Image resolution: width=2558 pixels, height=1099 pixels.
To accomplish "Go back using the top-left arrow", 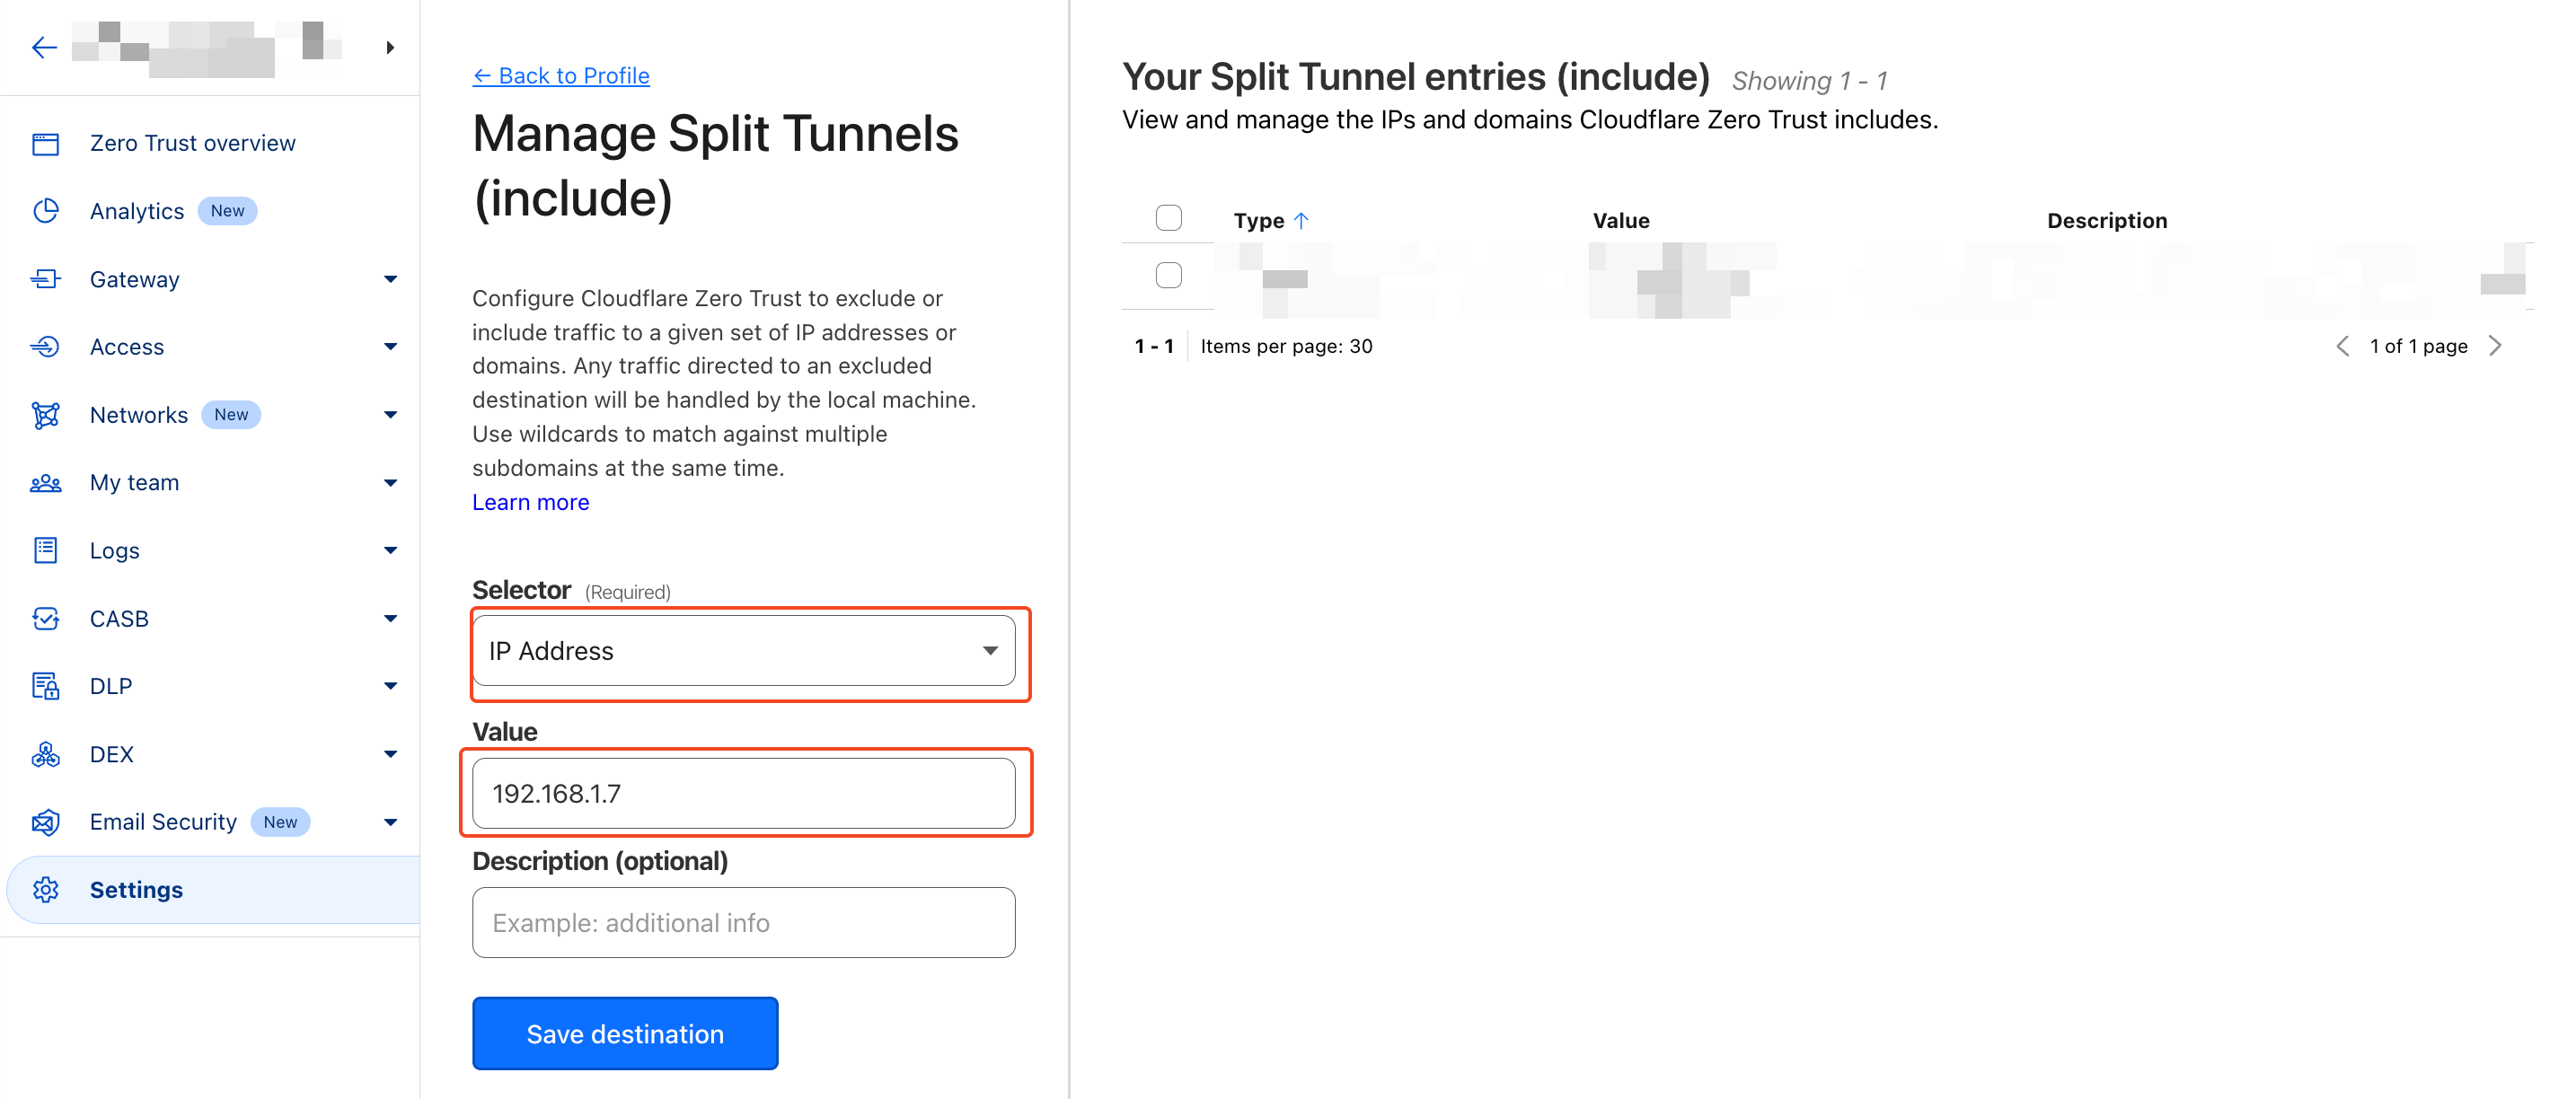I will point(44,48).
